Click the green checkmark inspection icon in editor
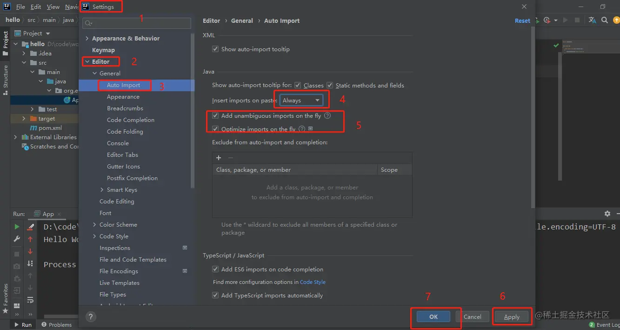Viewport: 620px width, 330px height. [x=556, y=46]
